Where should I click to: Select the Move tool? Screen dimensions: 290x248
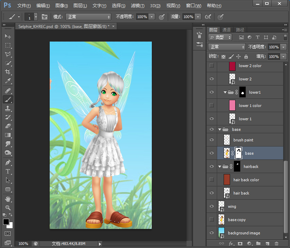[x=8, y=36]
